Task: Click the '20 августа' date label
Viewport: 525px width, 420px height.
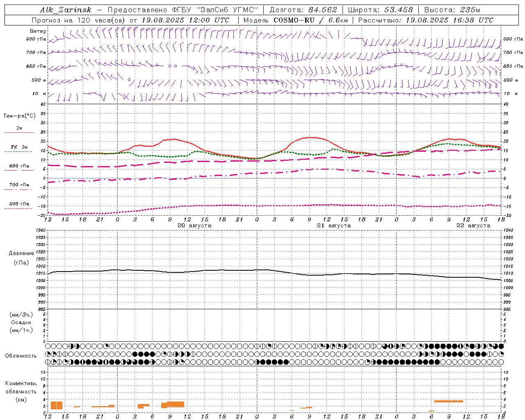Action: pyautogui.click(x=194, y=225)
